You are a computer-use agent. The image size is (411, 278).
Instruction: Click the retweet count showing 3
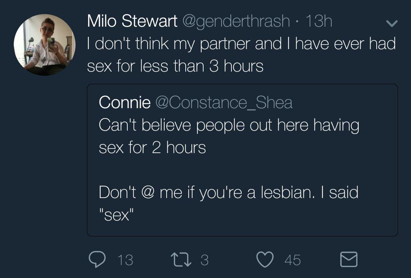(204, 260)
